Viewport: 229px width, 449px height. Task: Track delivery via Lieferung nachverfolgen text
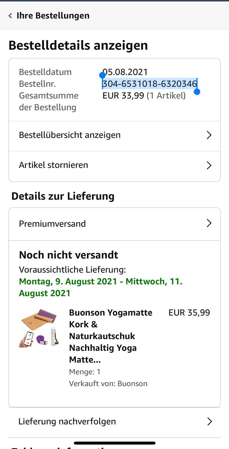pyautogui.click(x=67, y=421)
